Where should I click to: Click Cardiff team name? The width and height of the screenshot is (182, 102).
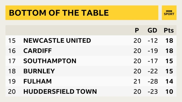(x=38, y=51)
